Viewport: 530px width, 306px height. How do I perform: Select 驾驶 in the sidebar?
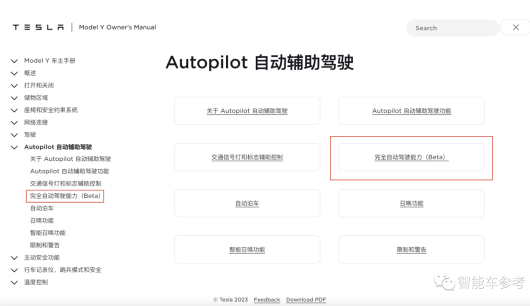tap(30, 135)
